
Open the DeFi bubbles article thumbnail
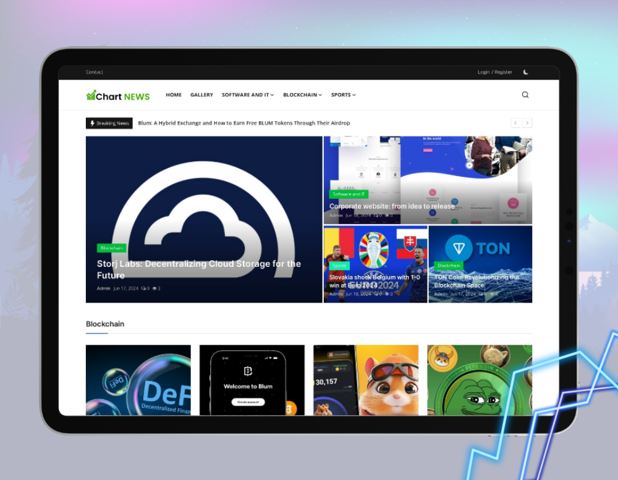coord(138,380)
